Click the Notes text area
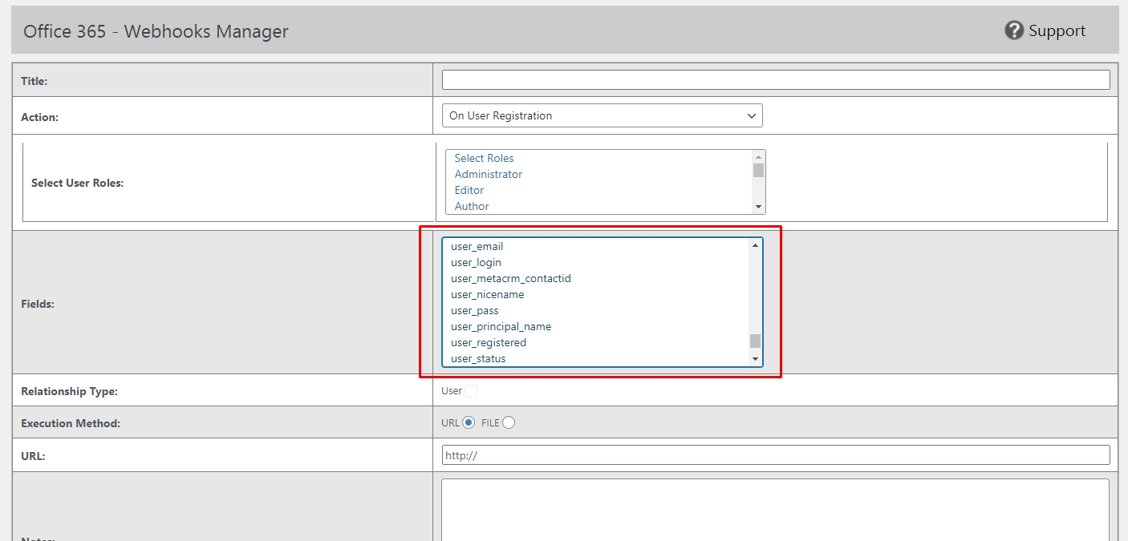 click(x=776, y=511)
